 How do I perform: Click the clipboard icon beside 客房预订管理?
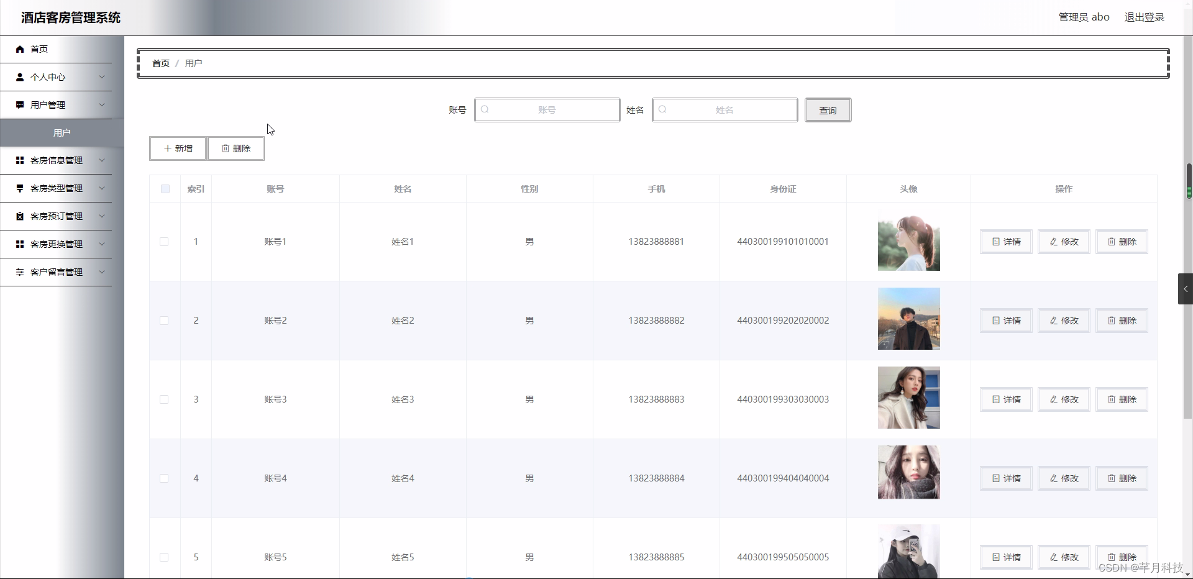20,216
